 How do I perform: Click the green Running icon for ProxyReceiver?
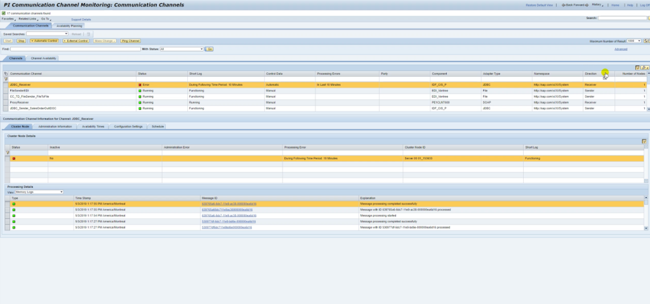pyautogui.click(x=140, y=102)
